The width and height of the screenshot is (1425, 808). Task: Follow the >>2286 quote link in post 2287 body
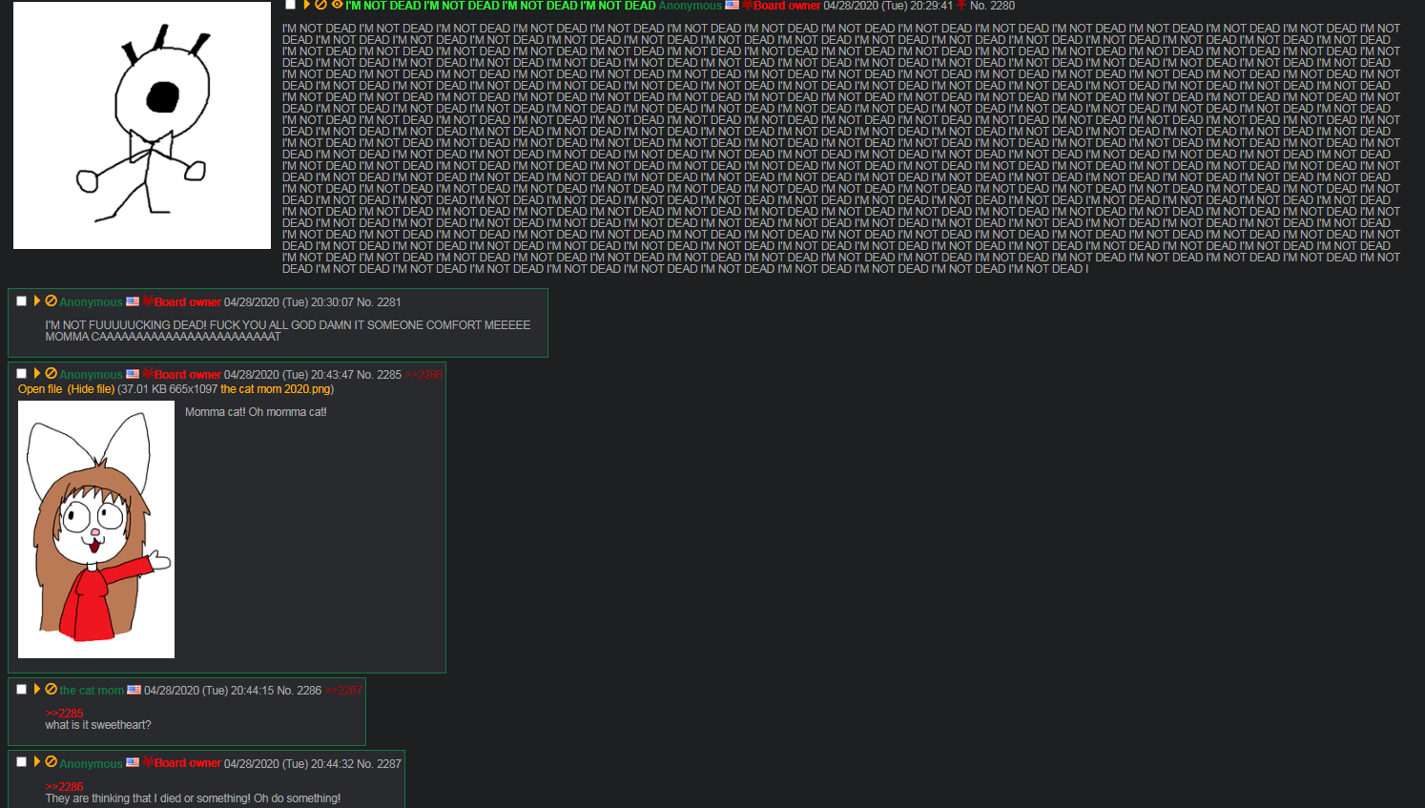pos(64,787)
